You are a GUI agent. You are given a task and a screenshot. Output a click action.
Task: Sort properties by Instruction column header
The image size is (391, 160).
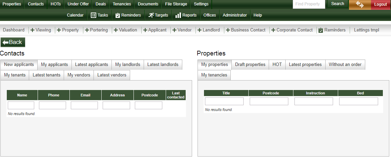(x=315, y=93)
